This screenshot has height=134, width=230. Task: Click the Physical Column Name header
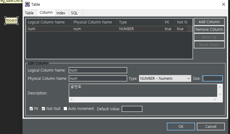coord(94,22)
